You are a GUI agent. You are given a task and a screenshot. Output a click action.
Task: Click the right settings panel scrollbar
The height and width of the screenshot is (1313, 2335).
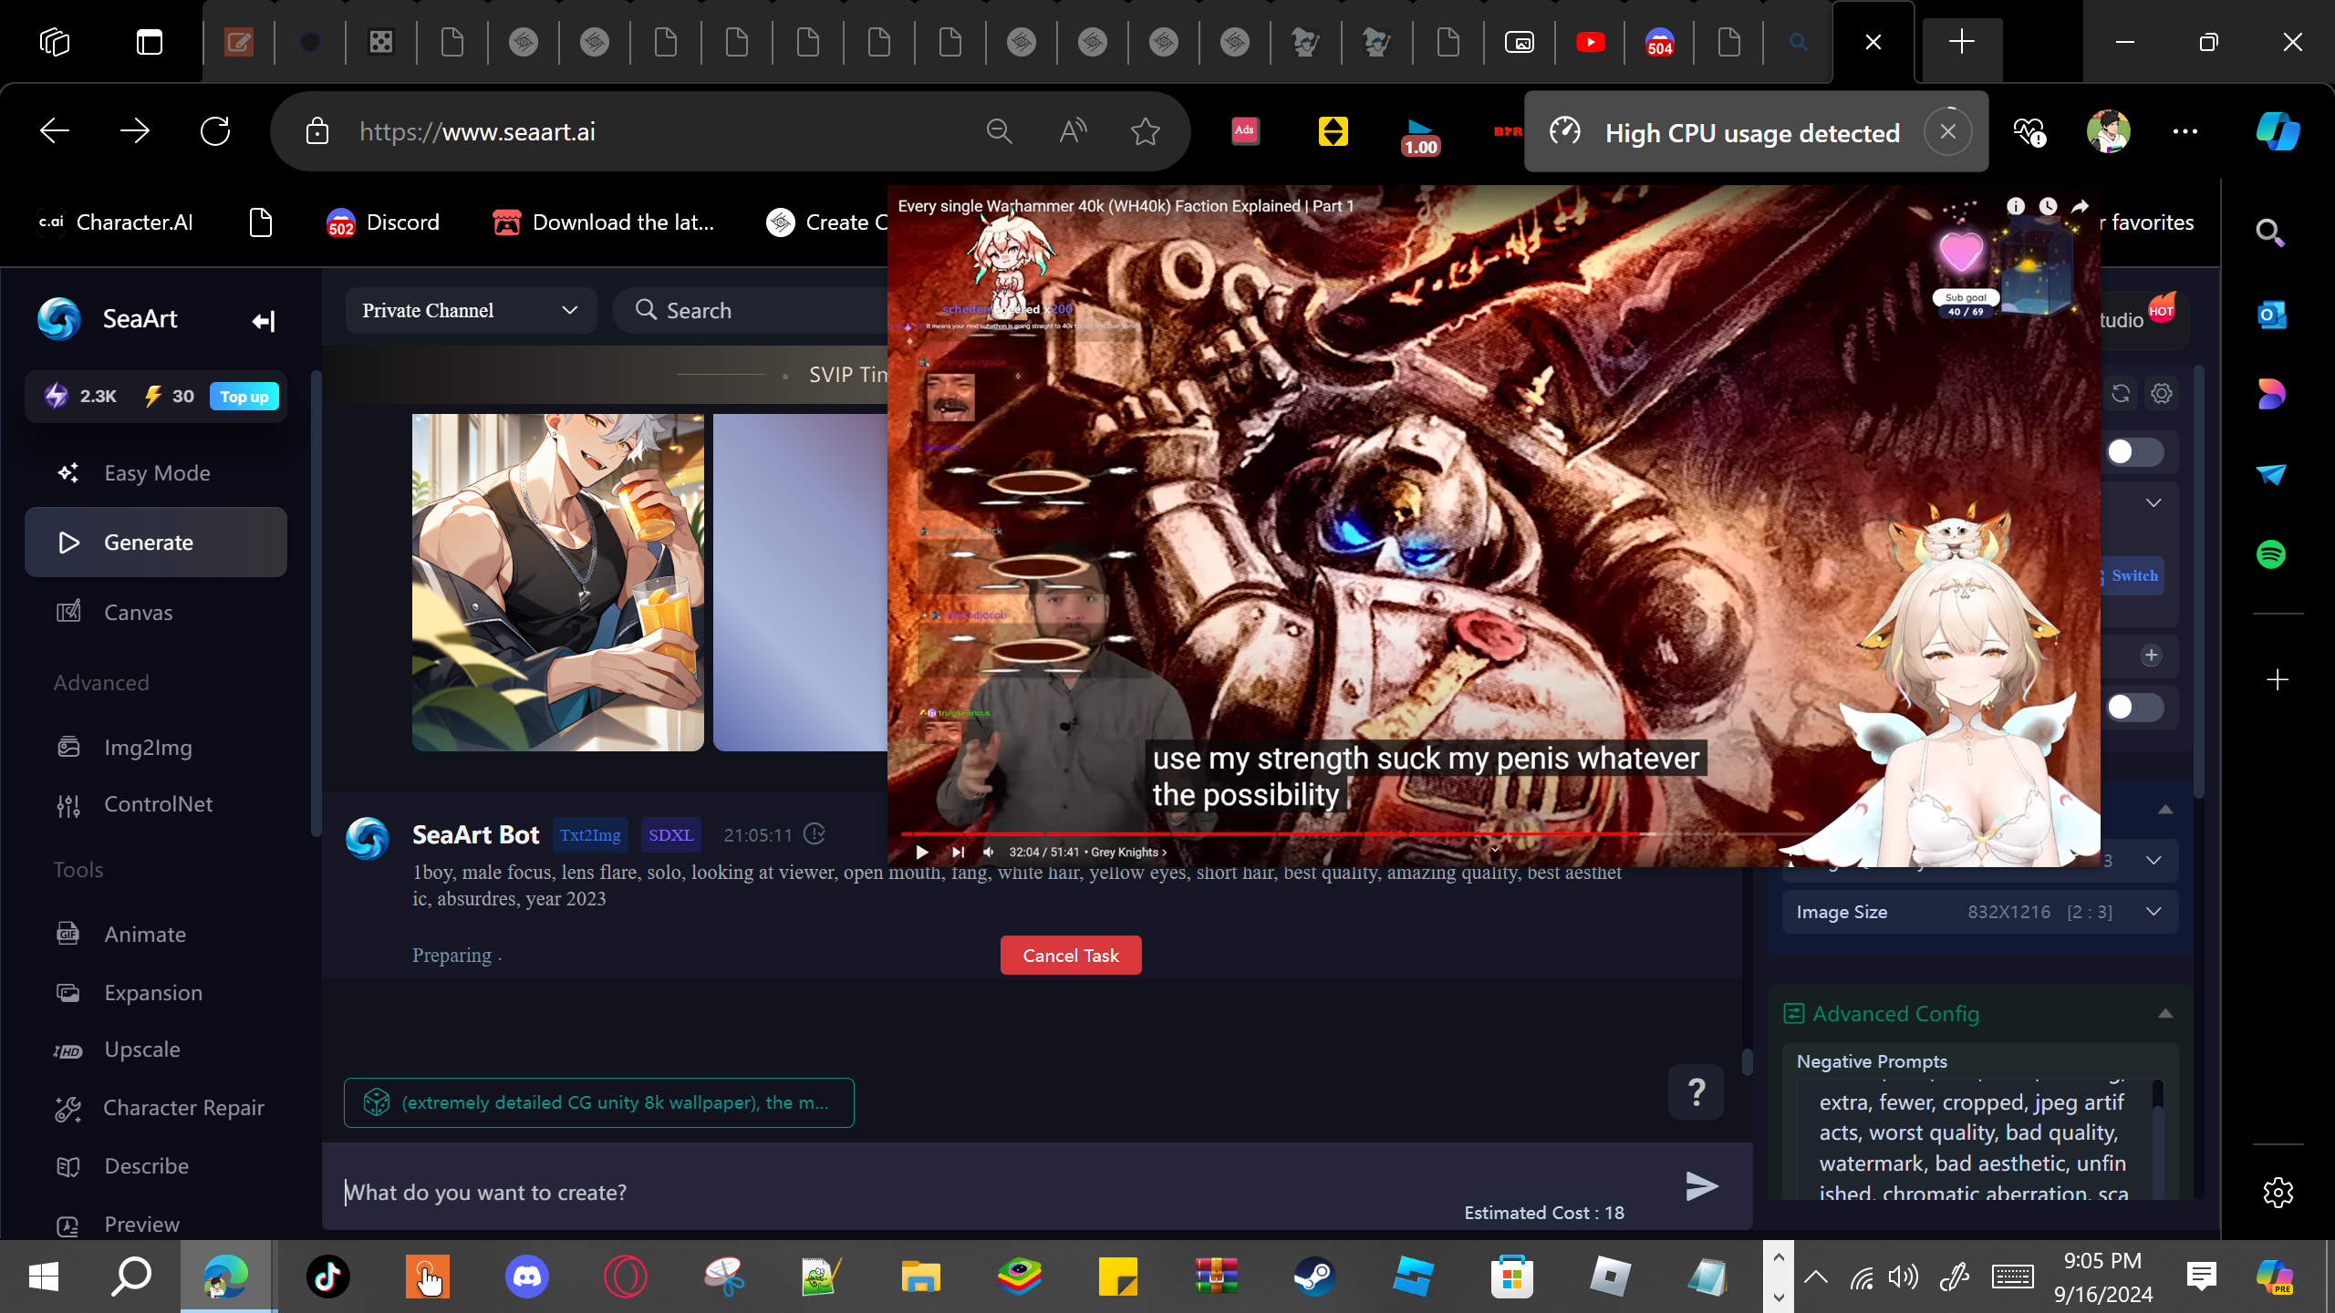coord(2199,584)
